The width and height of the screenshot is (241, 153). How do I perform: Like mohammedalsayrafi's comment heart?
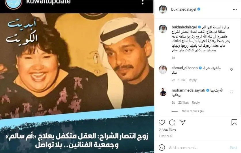pos(231,92)
